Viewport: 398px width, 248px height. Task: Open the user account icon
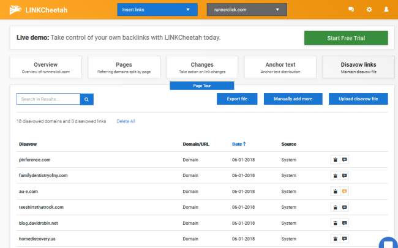(x=386, y=9)
